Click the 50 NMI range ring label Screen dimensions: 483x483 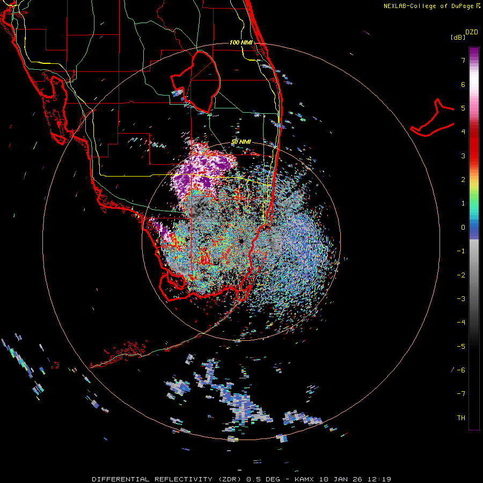click(x=241, y=142)
